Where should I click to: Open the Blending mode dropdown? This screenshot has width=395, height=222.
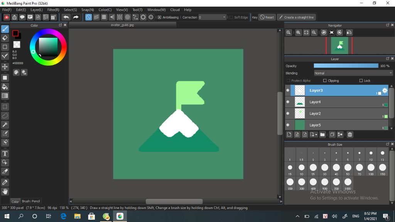click(x=353, y=73)
